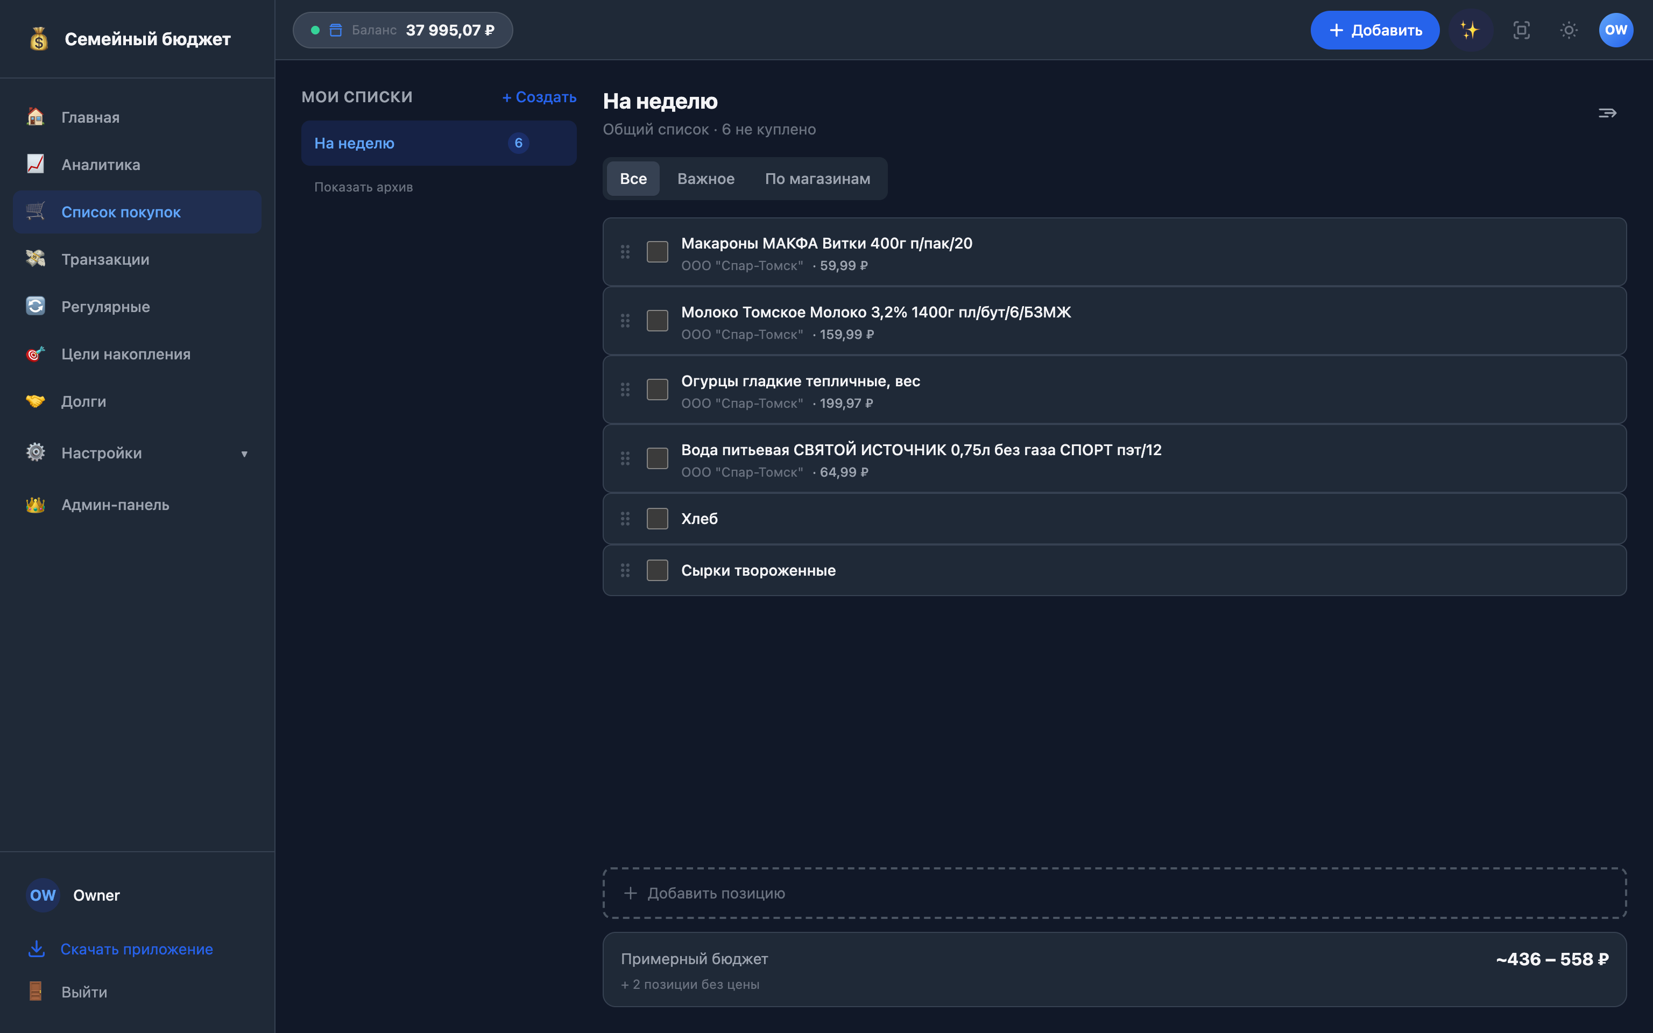Image resolution: width=1653 pixels, height=1033 pixels.
Task: Click the wallet icon in balance pill
Action: [x=335, y=30]
